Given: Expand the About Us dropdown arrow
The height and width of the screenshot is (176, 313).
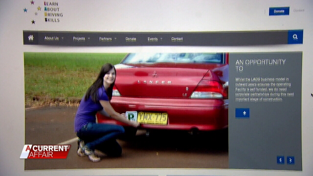Looking at the screenshot, I should 63,38.
